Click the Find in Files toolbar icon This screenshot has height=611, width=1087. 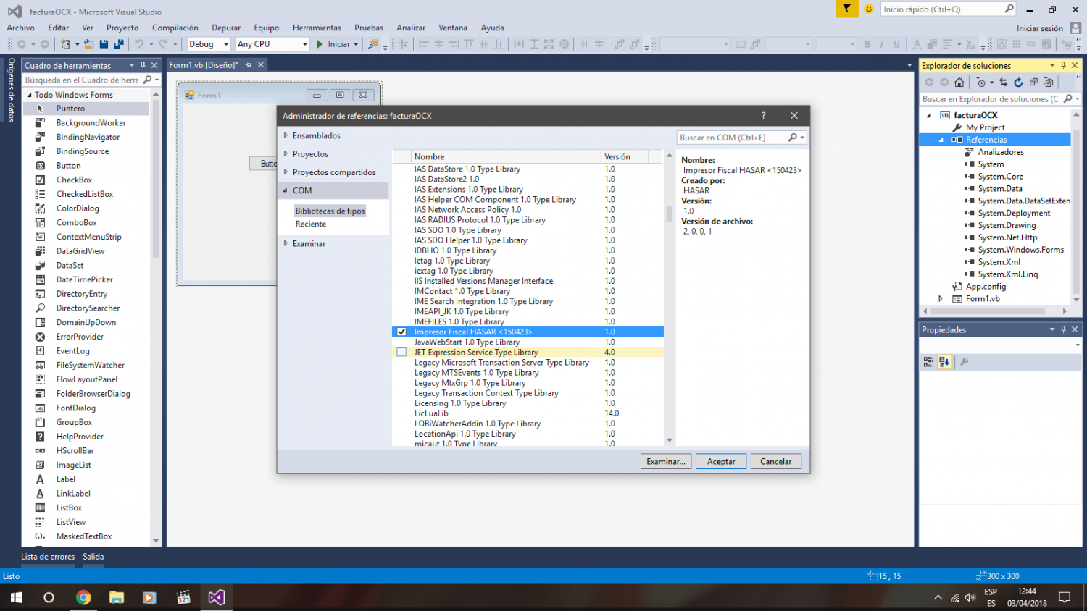(372, 44)
